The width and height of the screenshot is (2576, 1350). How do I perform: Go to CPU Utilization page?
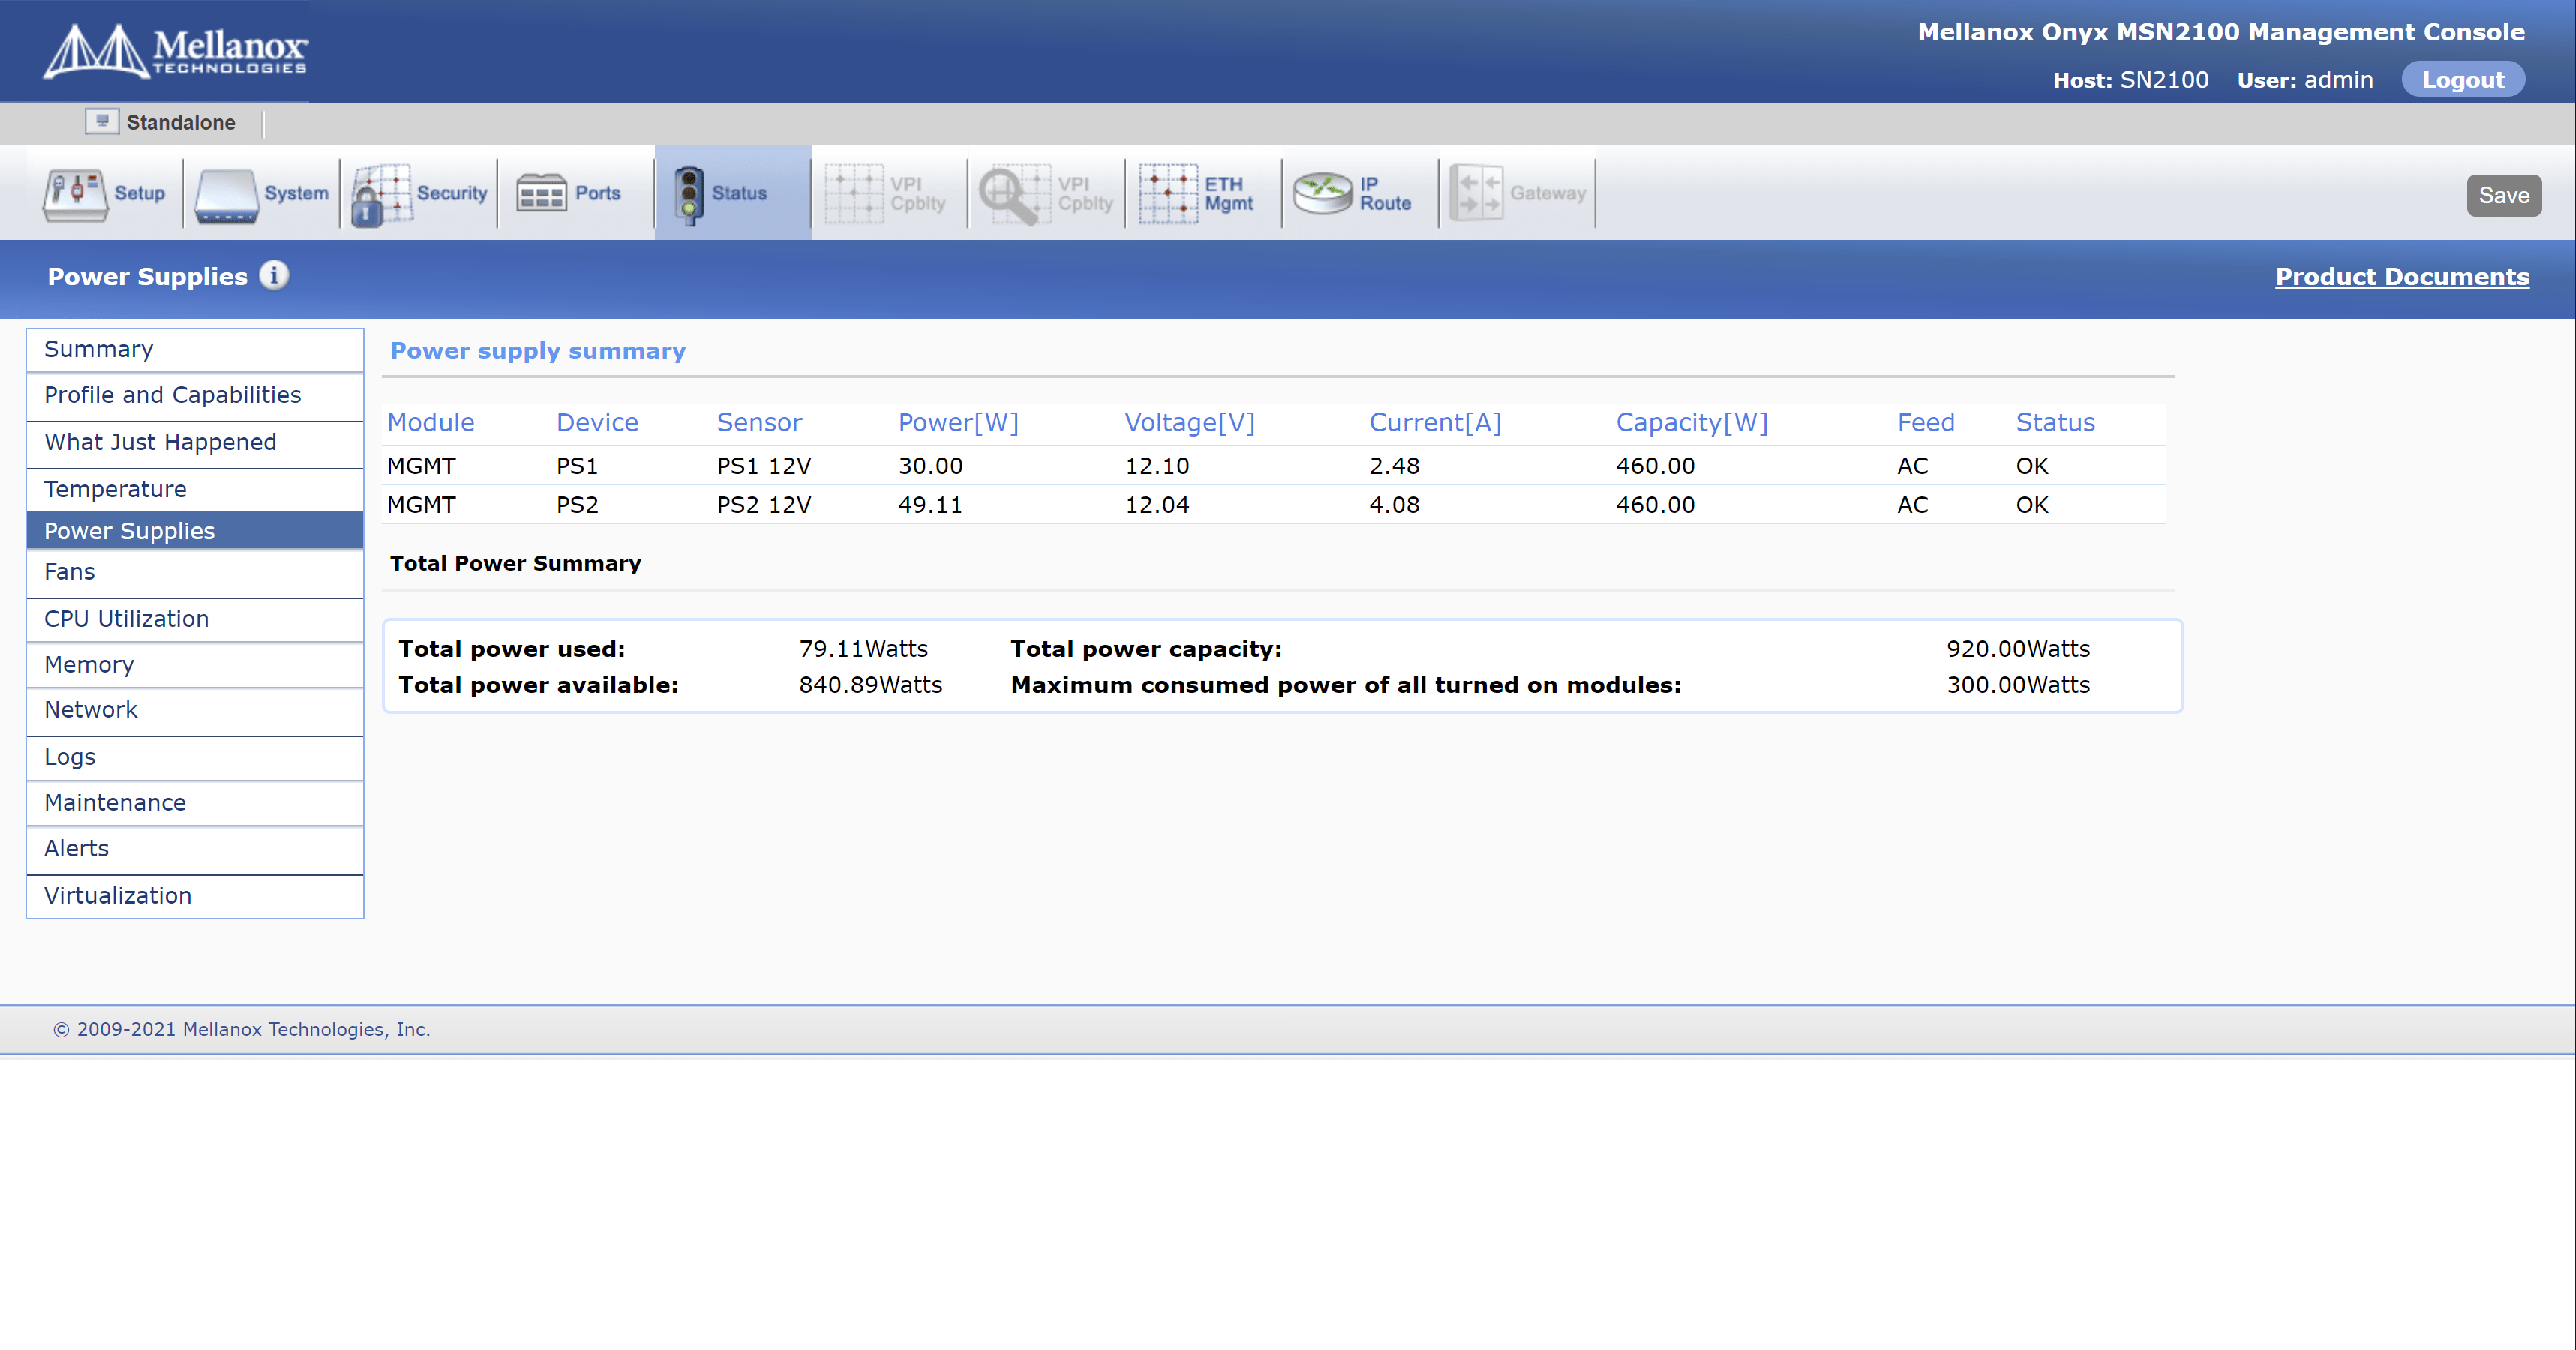coord(126,619)
